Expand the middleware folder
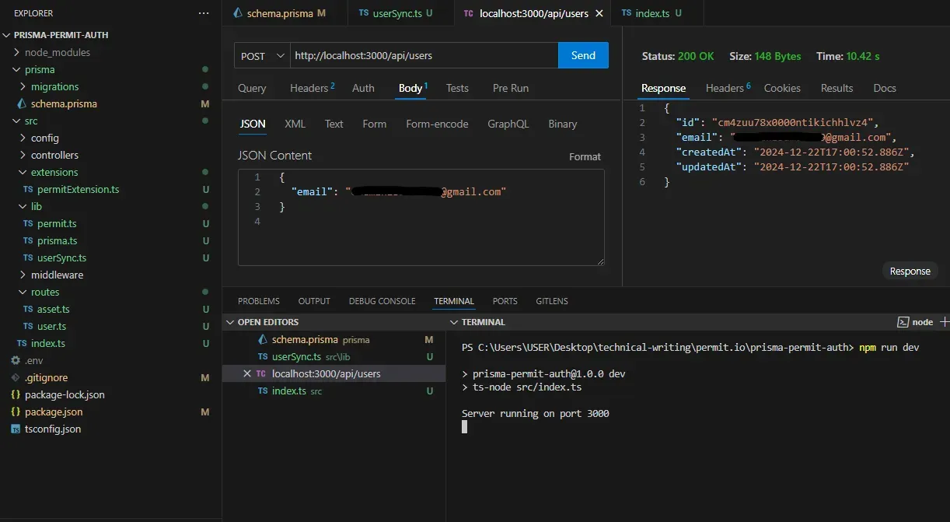The width and height of the screenshot is (950, 522). click(23, 275)
